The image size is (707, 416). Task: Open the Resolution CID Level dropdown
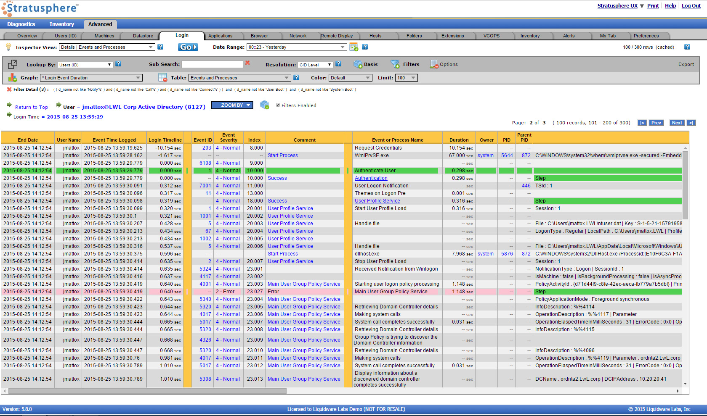(316, 65)
